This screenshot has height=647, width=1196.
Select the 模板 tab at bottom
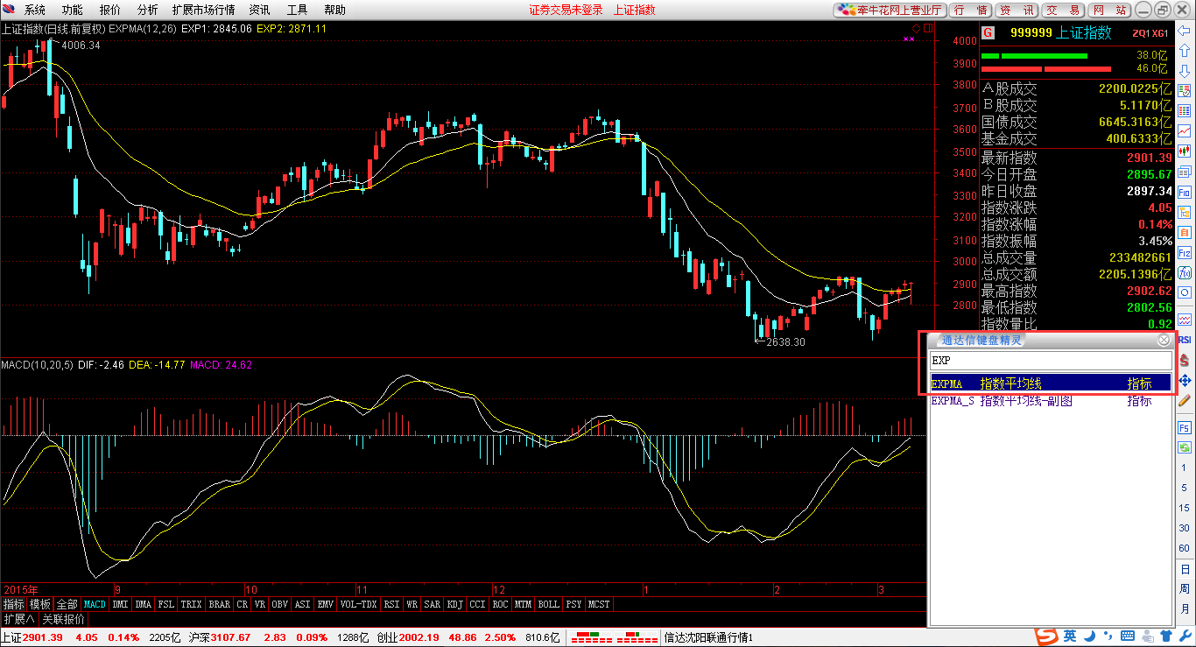pyautogui.click(x=40, y=604)
